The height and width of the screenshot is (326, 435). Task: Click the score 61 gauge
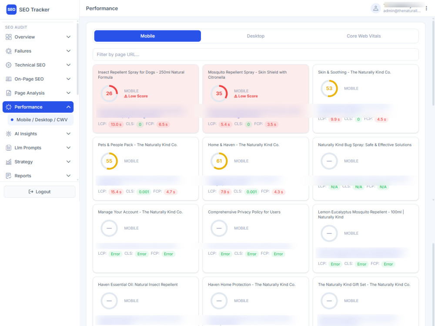219,161
